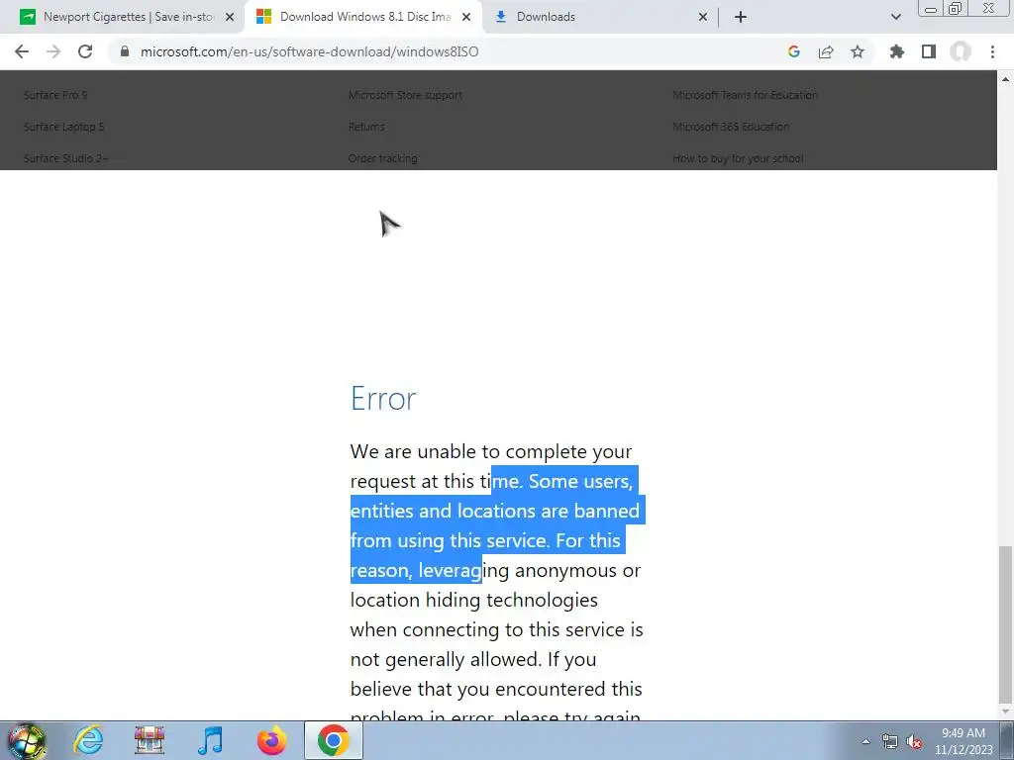Go back using the browser back arrow

pos(22,51)
